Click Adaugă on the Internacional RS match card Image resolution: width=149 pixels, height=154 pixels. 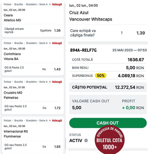point(55,121)
